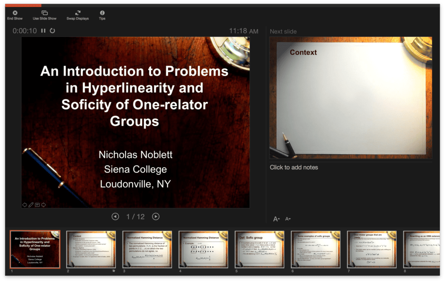This screenshot has height=282, width=445.
Task: Select the Pen annotation tool below the slide
Action: click(30, 204)
